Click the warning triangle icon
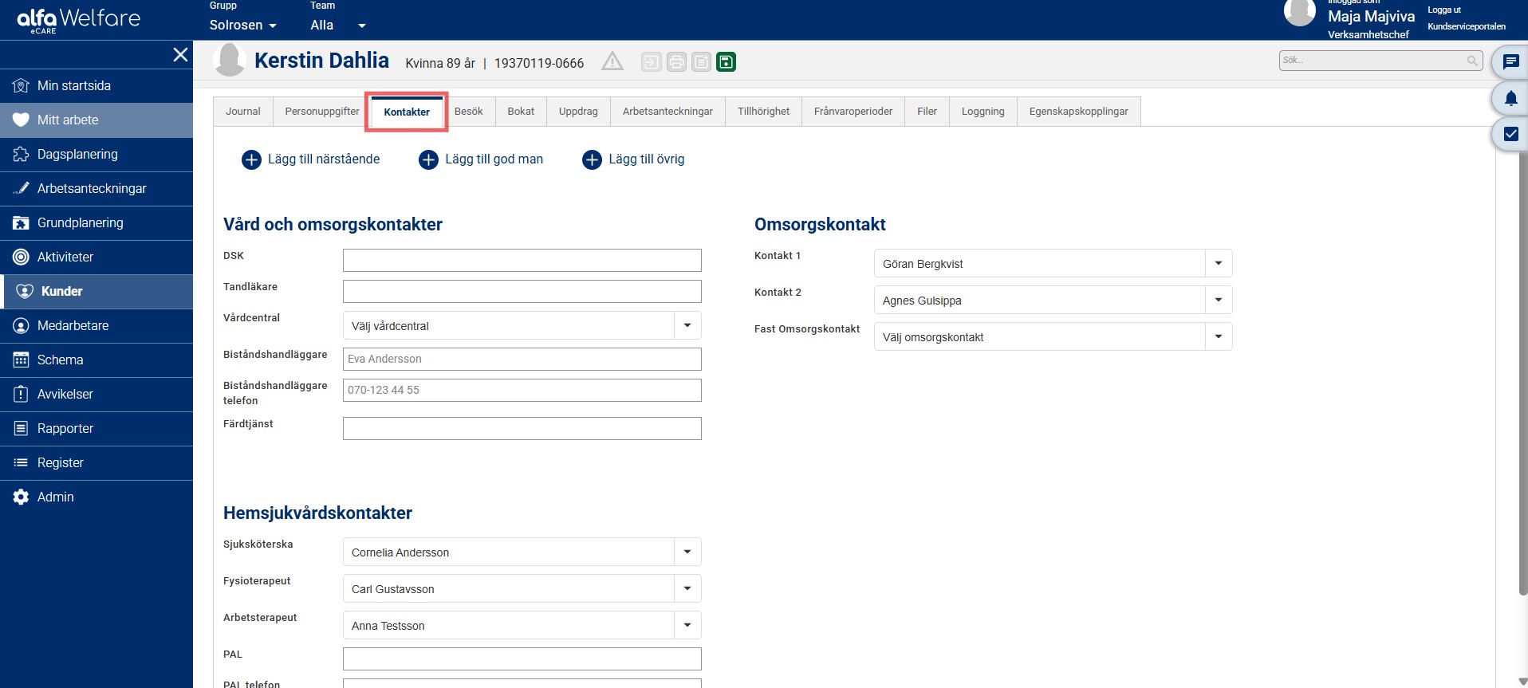This screenshot has width=1528, height=688. (x=612, y=61)
